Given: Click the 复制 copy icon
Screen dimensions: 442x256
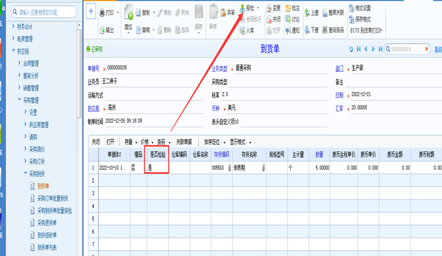Looking at the screenshot, I should 138,12.
